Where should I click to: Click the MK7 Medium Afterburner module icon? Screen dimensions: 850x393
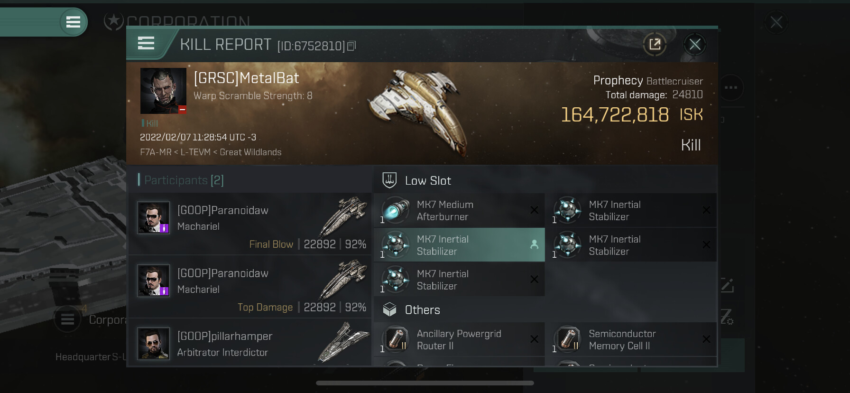tap(396, 210)
